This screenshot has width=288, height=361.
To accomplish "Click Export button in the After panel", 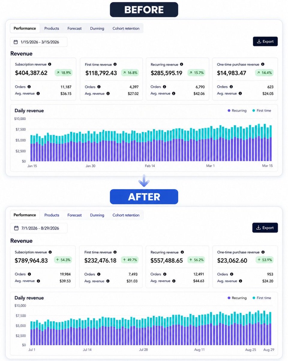I will [265, 228].
